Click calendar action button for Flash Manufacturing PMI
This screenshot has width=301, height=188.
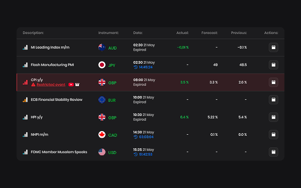click(x=273, y=65)
